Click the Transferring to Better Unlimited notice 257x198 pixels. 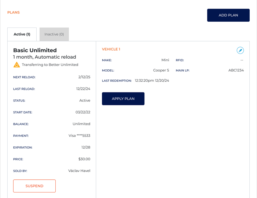click(50, 65)
